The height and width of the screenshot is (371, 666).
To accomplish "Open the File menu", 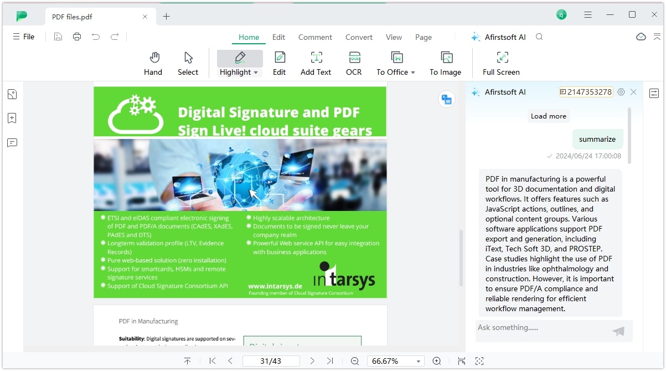I will point(24,37).
